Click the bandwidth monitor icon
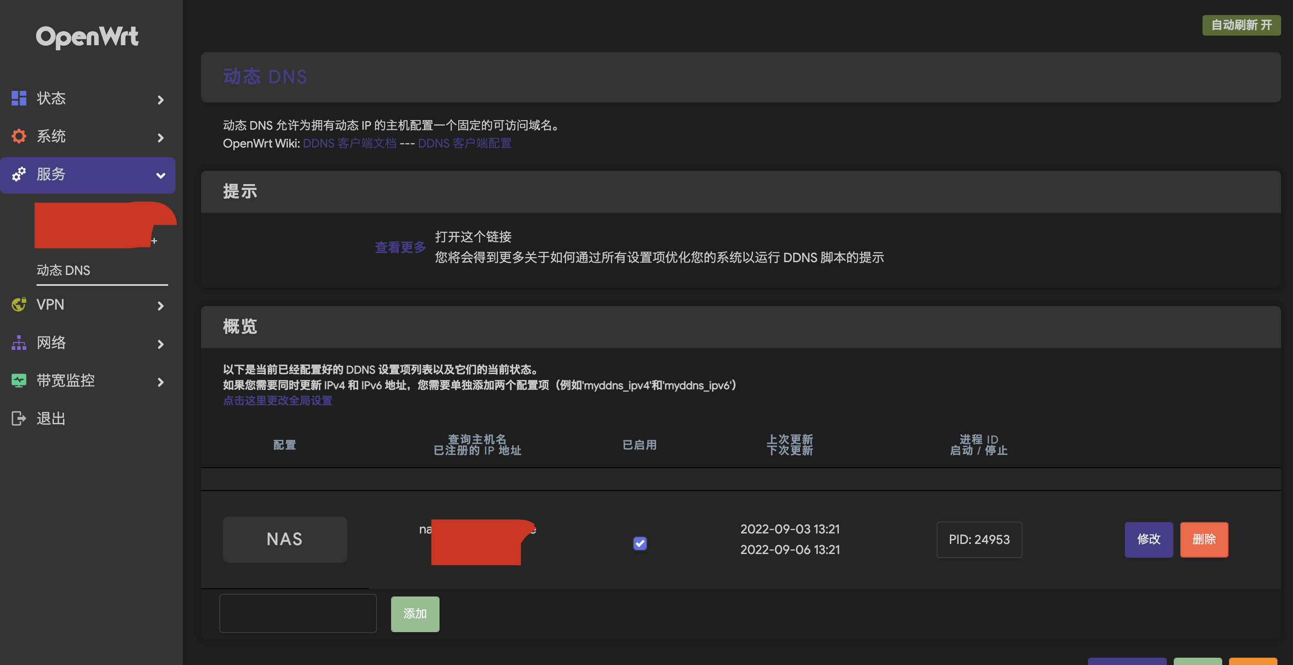 (19, 380)
